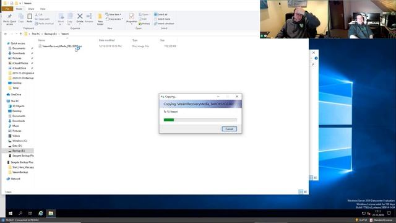Viewport: 396px width, 223px height.
Task: Switch to the details view icon
Action: click(x=301, y=192)
